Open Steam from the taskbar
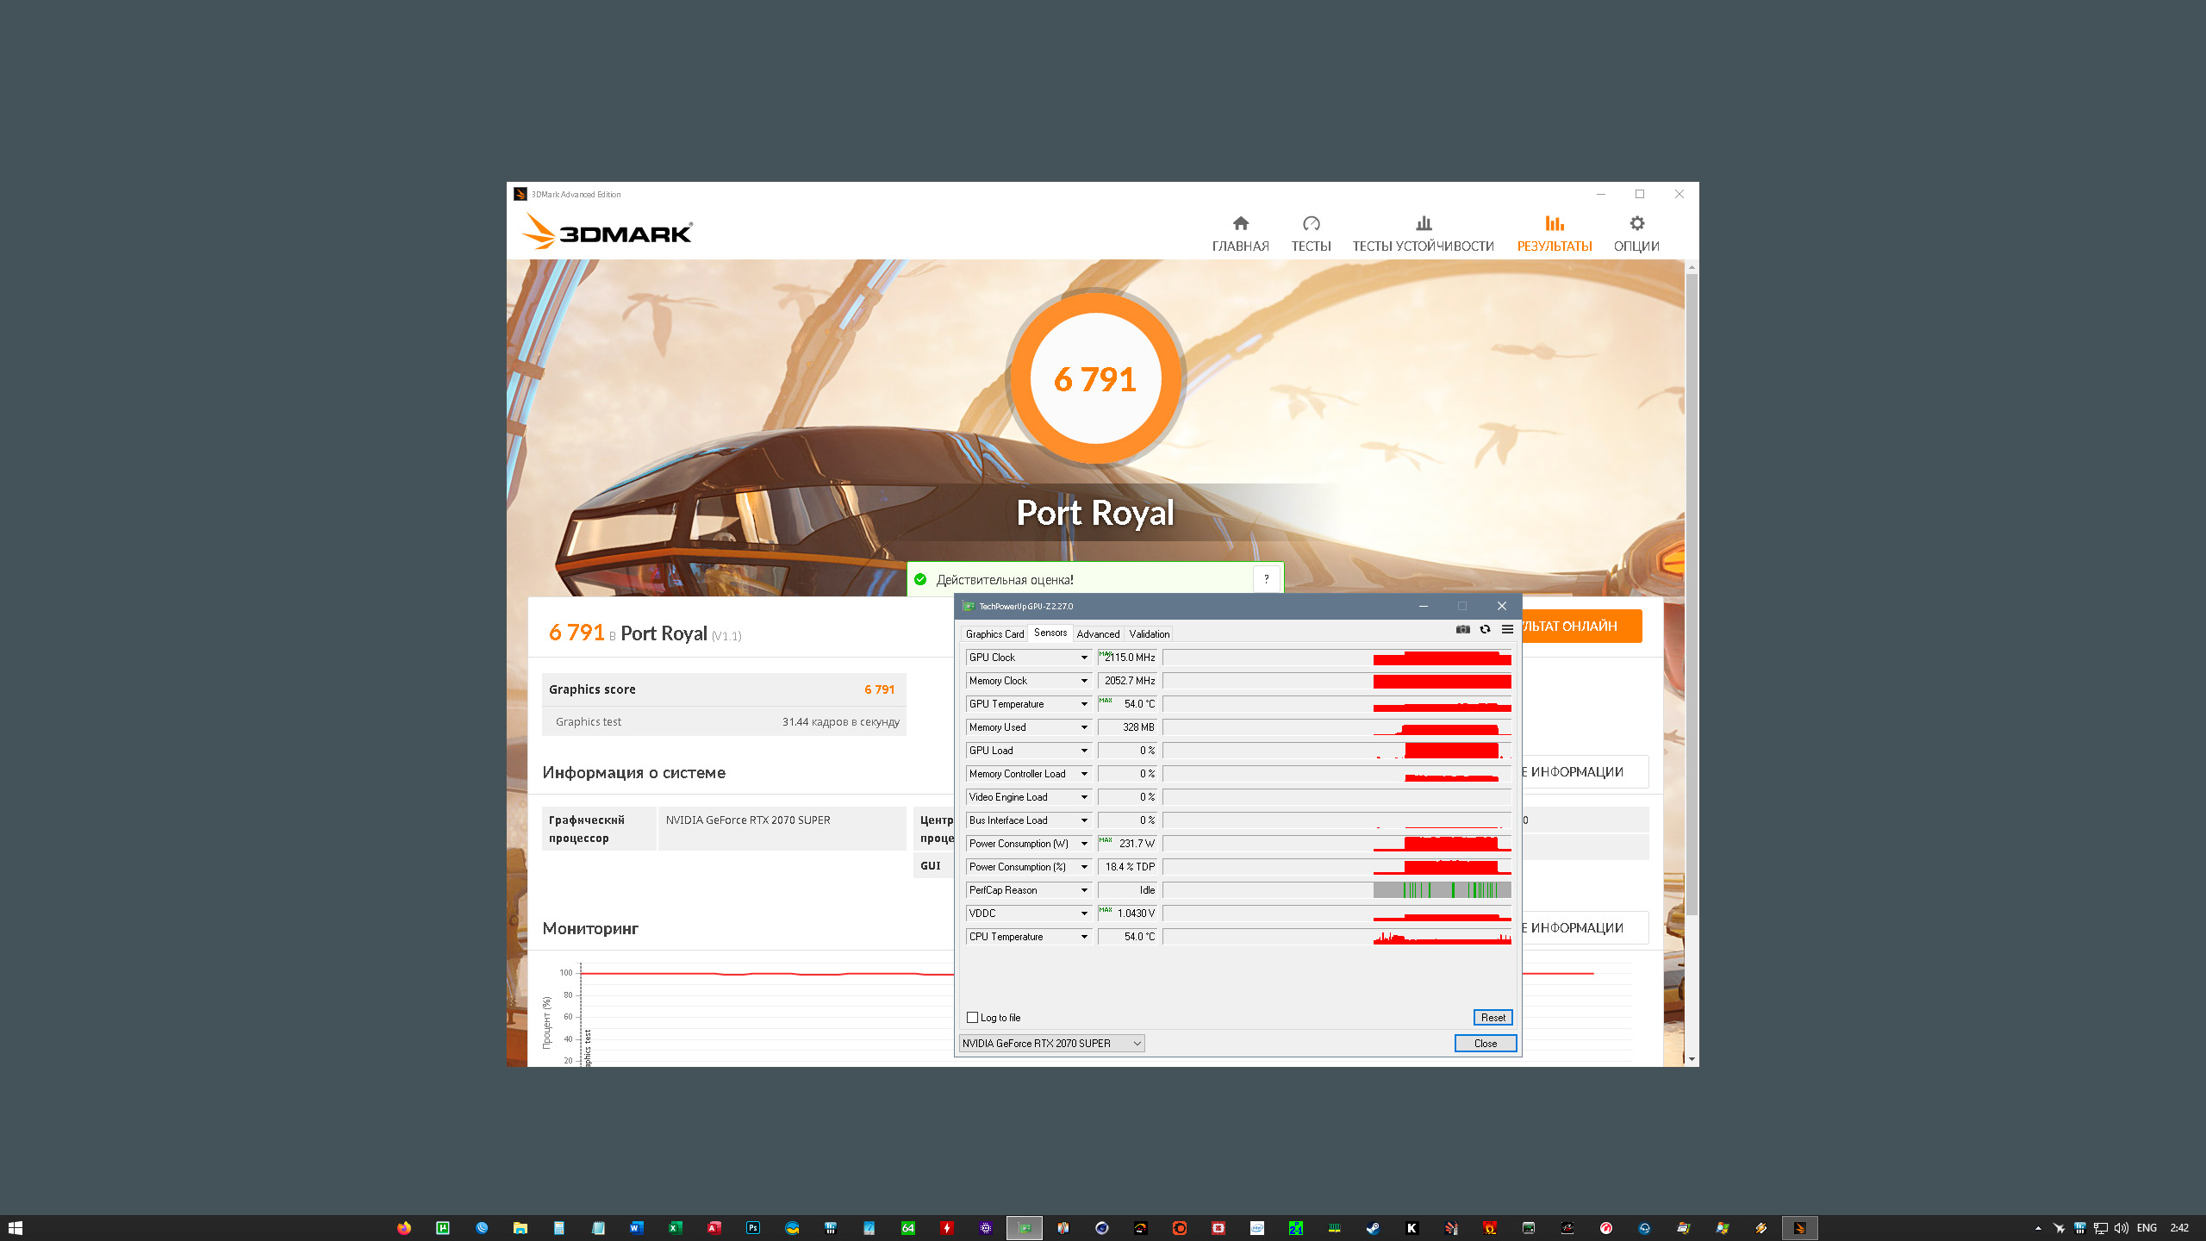The image size is (2206, 1241). pyautogui.click(x=1373, y=1228)
